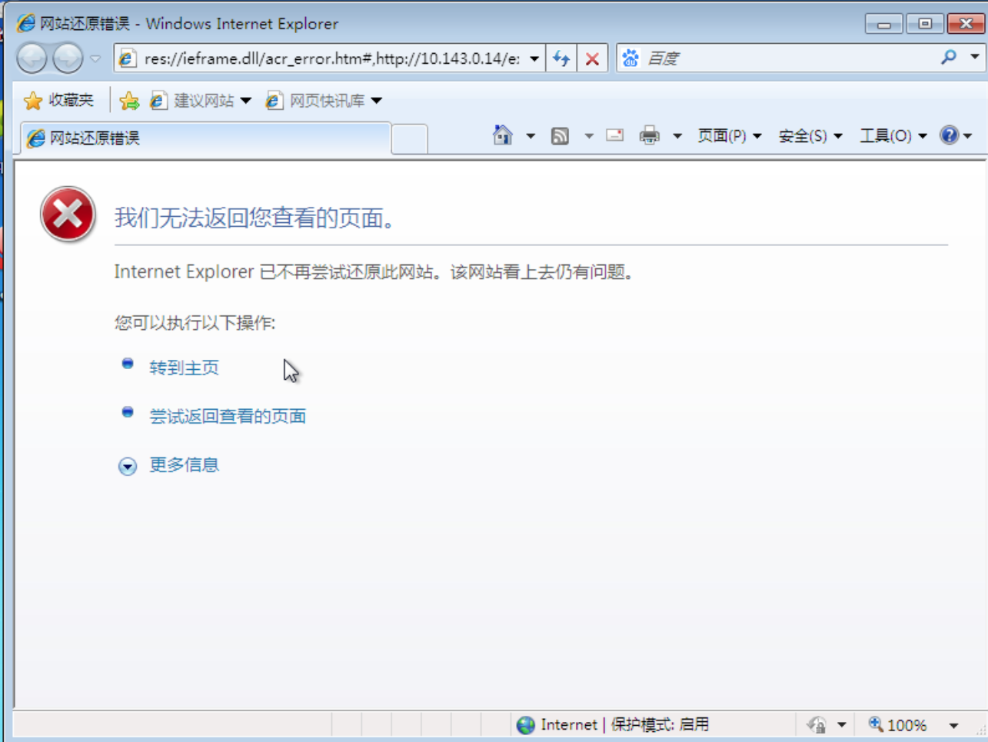Click the RSS feeds icon
The image size is (988, 742).
tap(560, 136)
